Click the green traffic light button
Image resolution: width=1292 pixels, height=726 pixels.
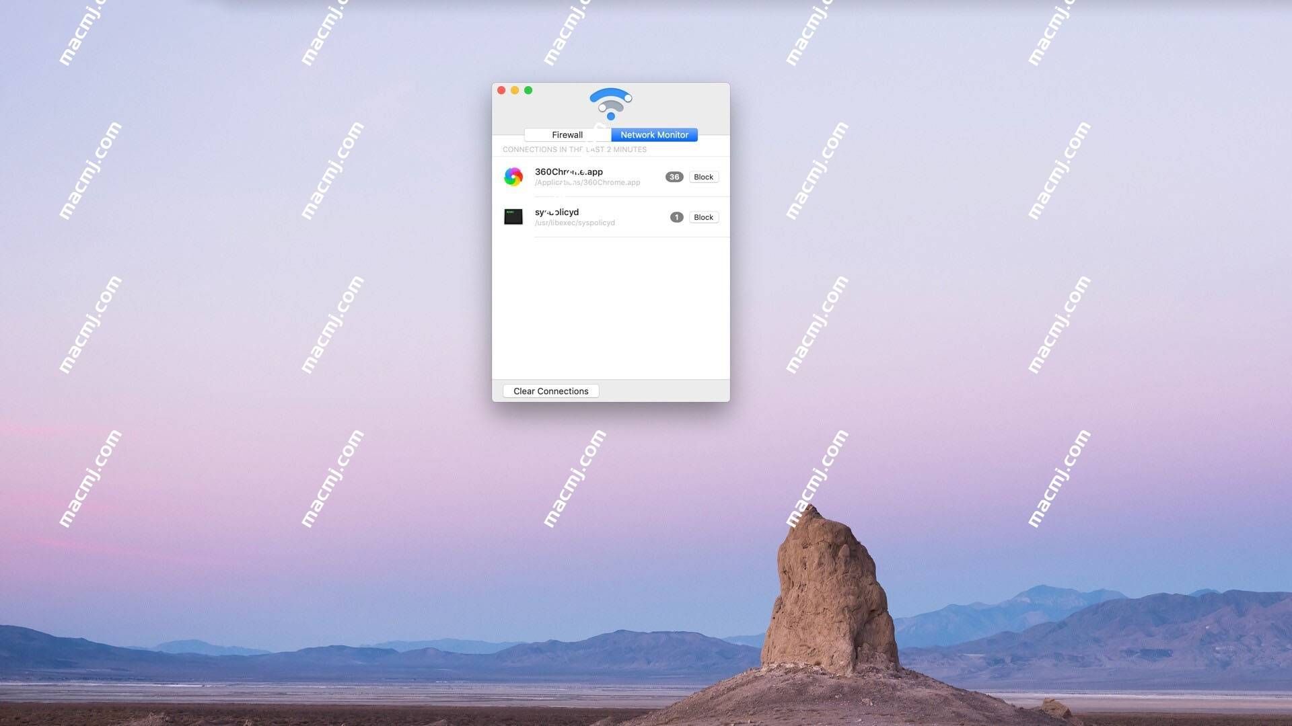pos(528,89)
